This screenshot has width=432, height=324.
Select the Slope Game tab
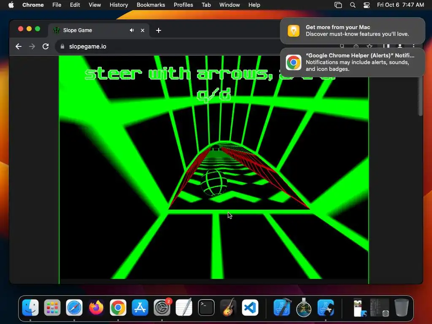(x=99, y=30)
